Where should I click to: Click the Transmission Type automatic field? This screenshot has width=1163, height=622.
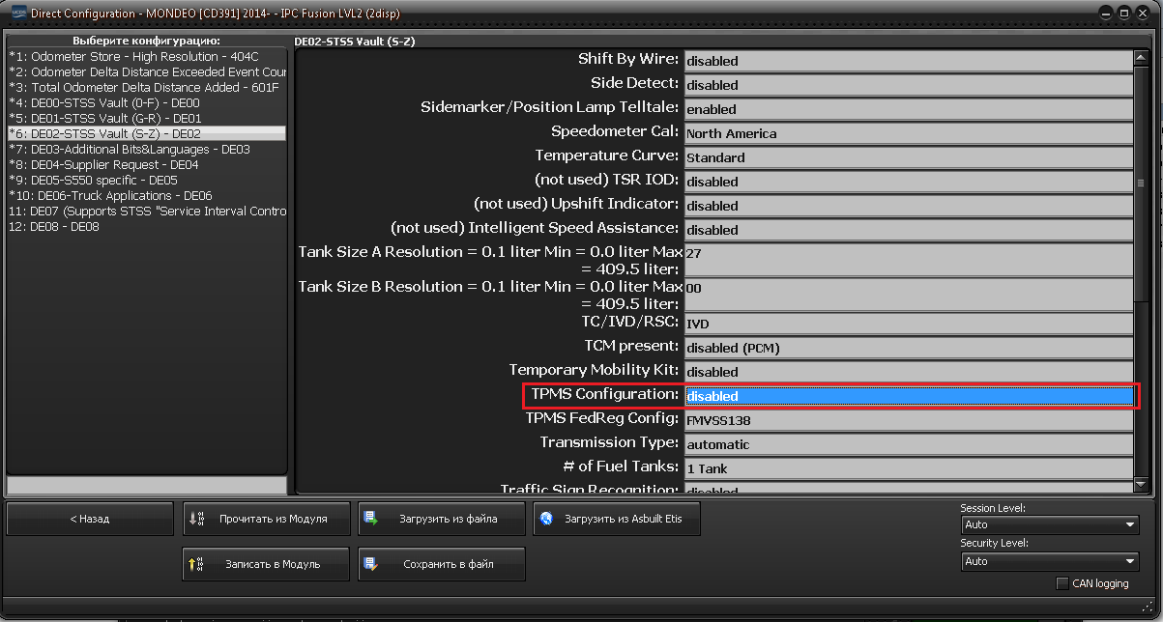point(908,444)
